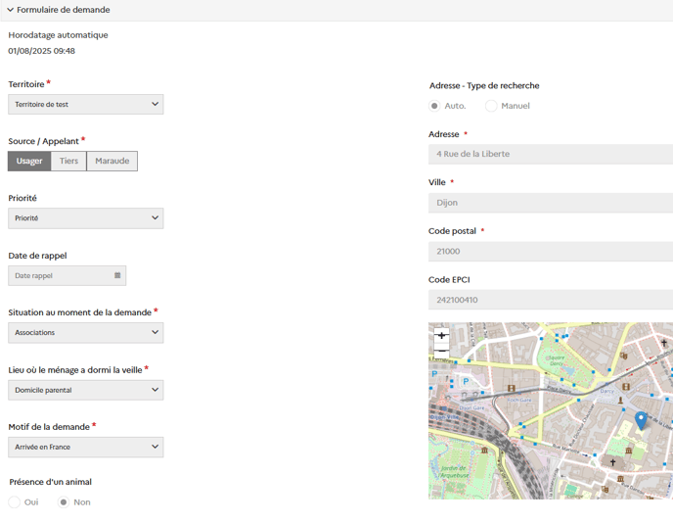This screenshot has height=524, width=673.
Task: Click the map zoom out minus button
Action: pos(441,350)
